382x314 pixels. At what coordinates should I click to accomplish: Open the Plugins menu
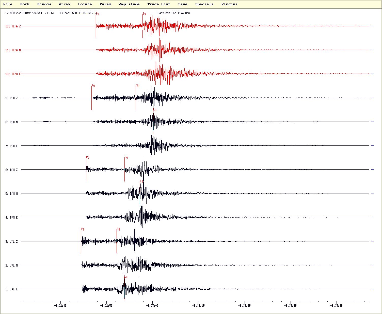[229, 4]
